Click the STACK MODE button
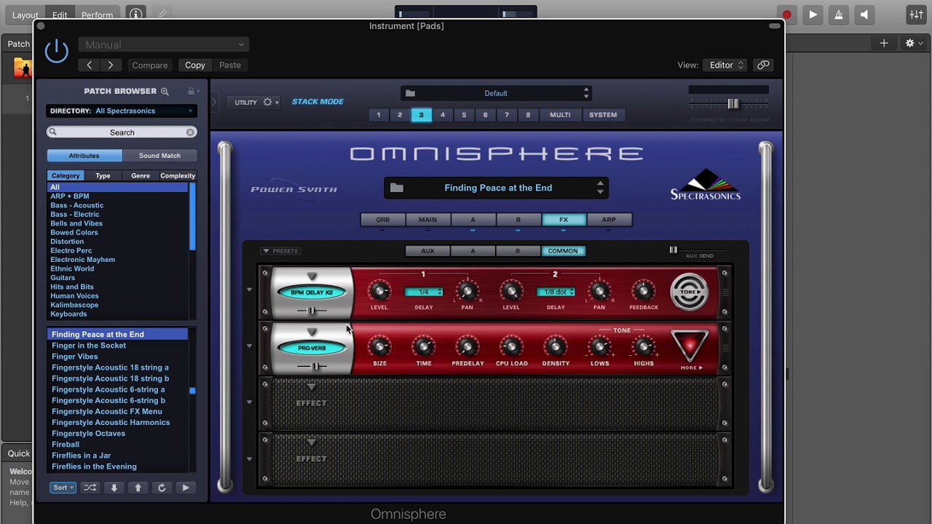 [317, 102]
